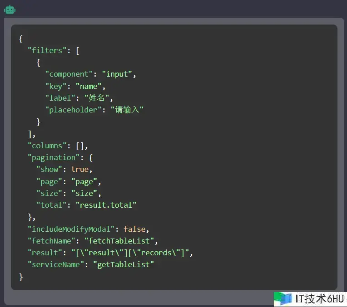Click the "placeholder" key text
This screenshot has height=307, width=347.
pyautogui.click(x=73, y=110)
